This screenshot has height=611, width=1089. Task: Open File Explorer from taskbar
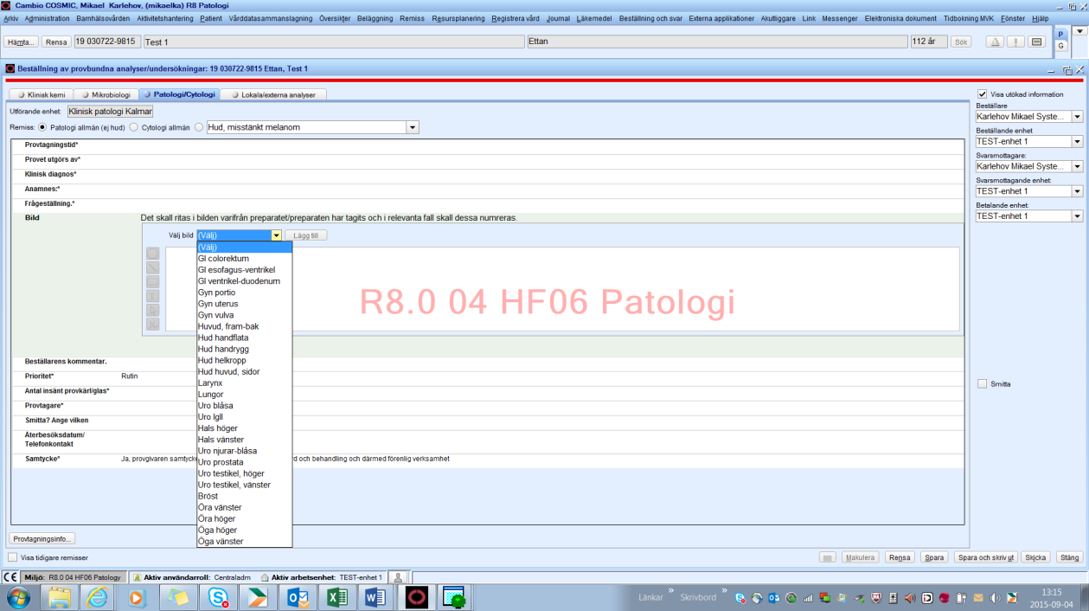click(x=59, y=598)
